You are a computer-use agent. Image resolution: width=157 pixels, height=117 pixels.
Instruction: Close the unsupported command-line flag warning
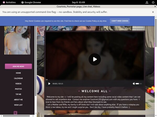pos(153,12)
